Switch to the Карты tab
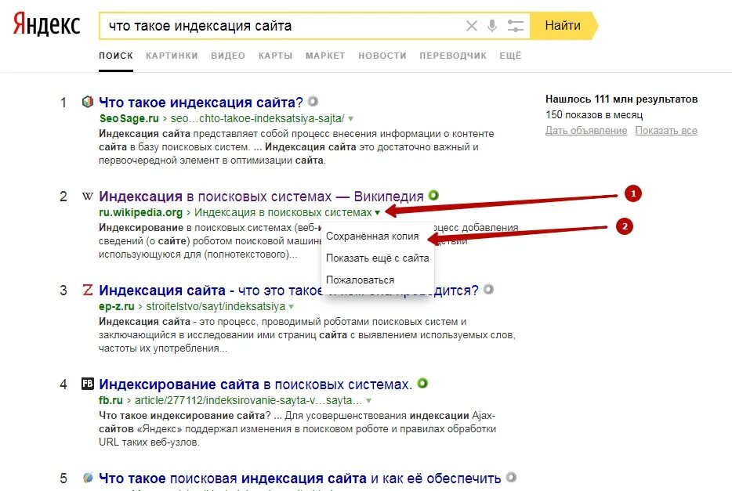Screen dimensions: 732x491 (275, 56)
